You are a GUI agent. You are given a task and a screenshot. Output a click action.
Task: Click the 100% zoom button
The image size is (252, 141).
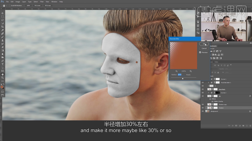28,6
